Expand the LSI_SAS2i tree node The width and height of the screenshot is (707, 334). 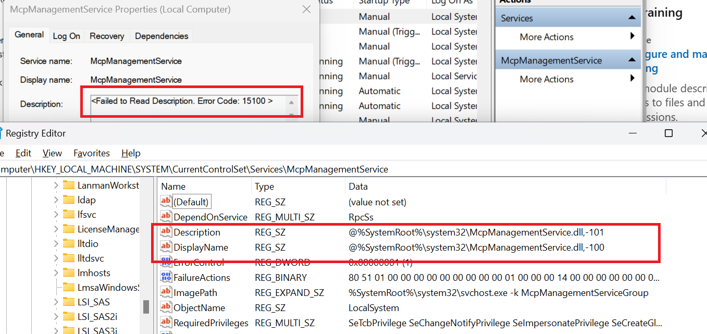pos(56,316)
